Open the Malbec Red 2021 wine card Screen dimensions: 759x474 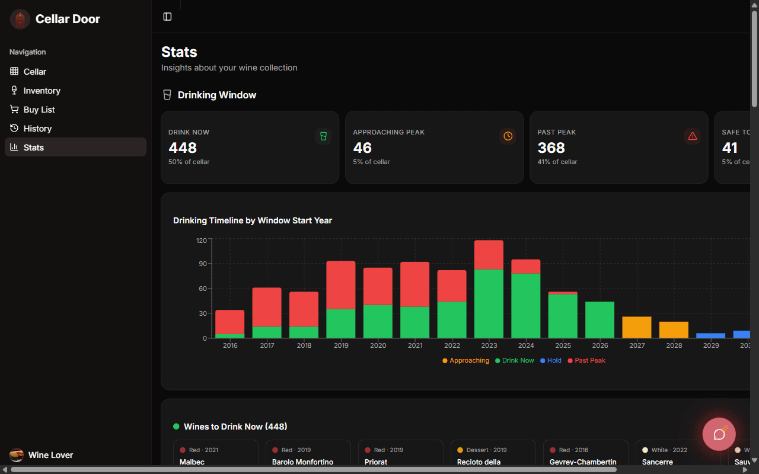(x=216, y=453)
